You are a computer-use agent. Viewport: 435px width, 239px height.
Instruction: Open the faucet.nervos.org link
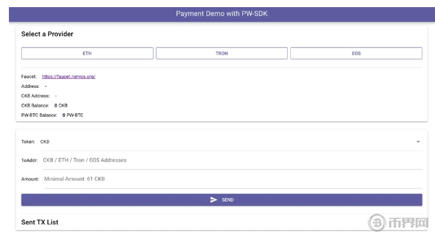pos(68,77)
